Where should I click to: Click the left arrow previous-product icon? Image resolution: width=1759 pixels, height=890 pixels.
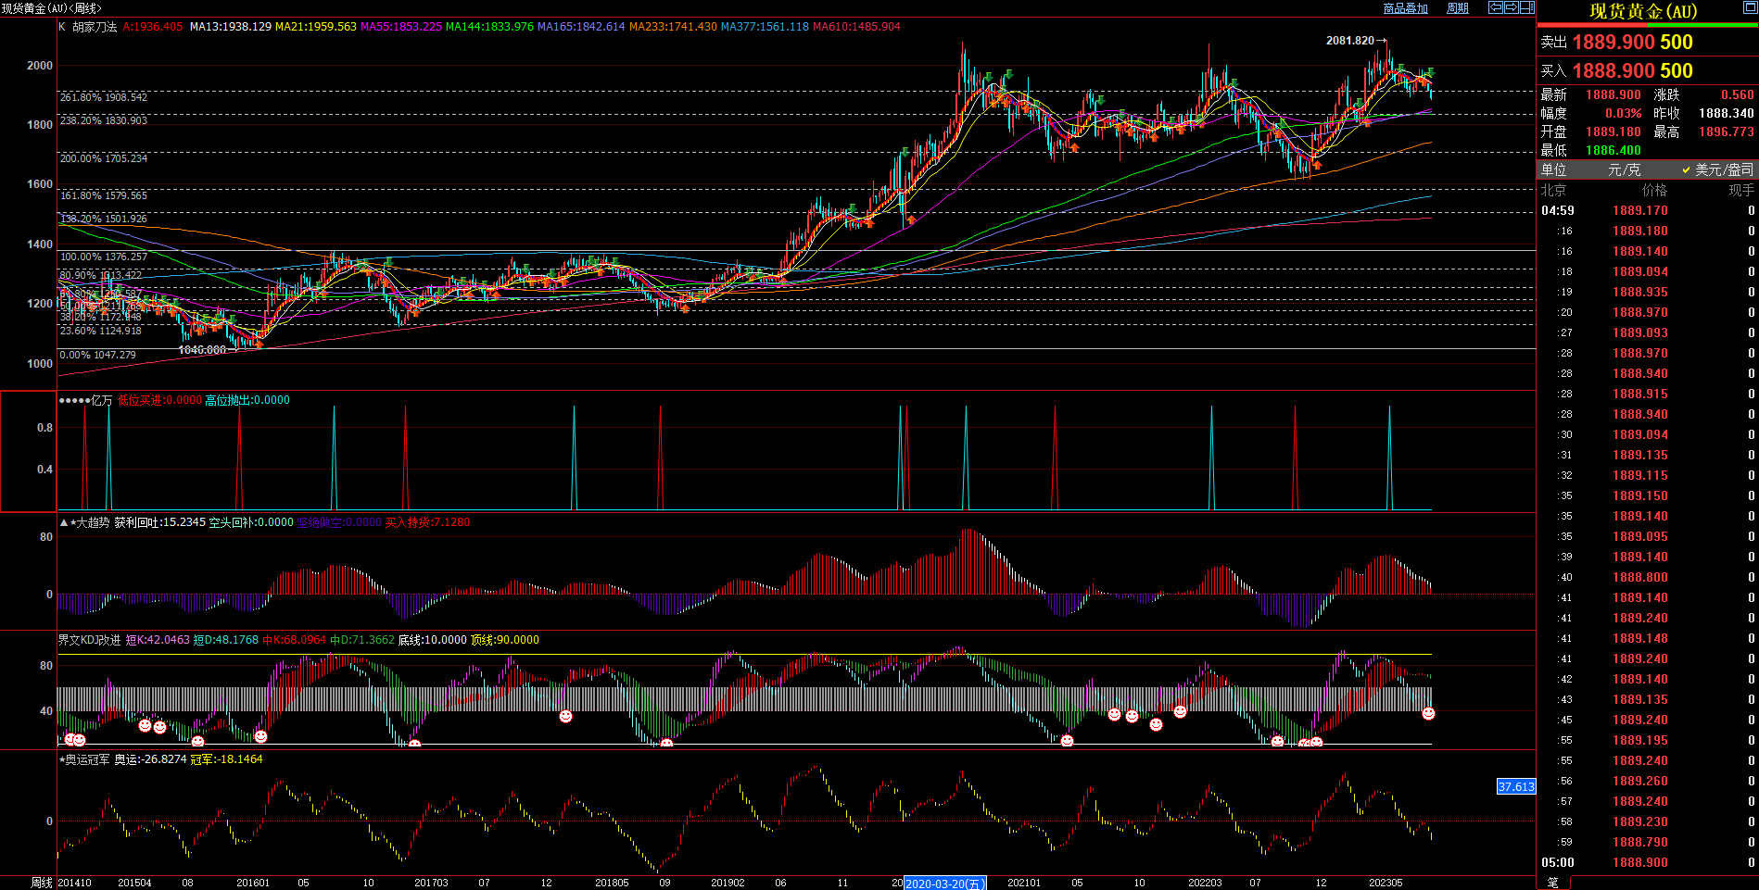(1495, 7)
